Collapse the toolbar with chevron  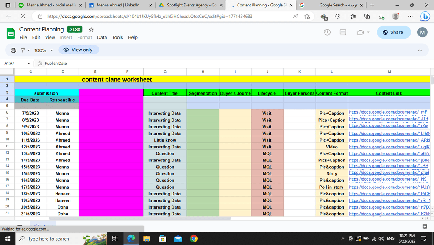tap(420, 50)
